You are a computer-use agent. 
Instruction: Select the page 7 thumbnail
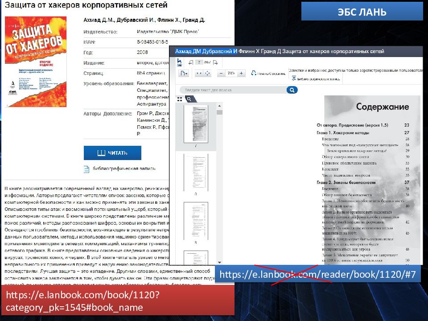tap(196, 124)
